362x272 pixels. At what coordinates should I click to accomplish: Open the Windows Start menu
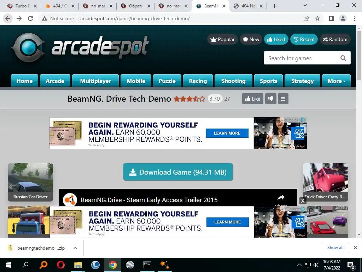(x=8, y=265)
